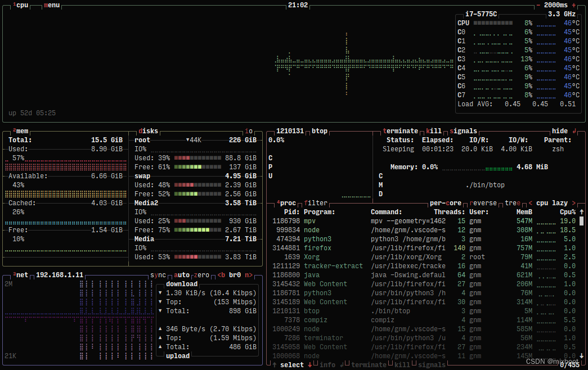This screenshot has height=370, width=588.
Task: Toggle process tree view
Action: pyautogui.click(x=513, y=203)
